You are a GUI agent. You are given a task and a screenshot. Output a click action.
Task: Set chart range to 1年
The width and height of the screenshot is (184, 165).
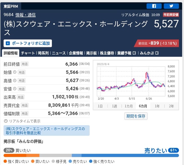coord(157,106)
